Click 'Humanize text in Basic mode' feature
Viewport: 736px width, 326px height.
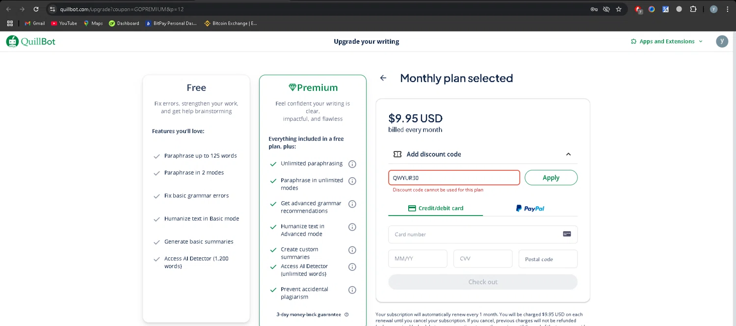202,218
